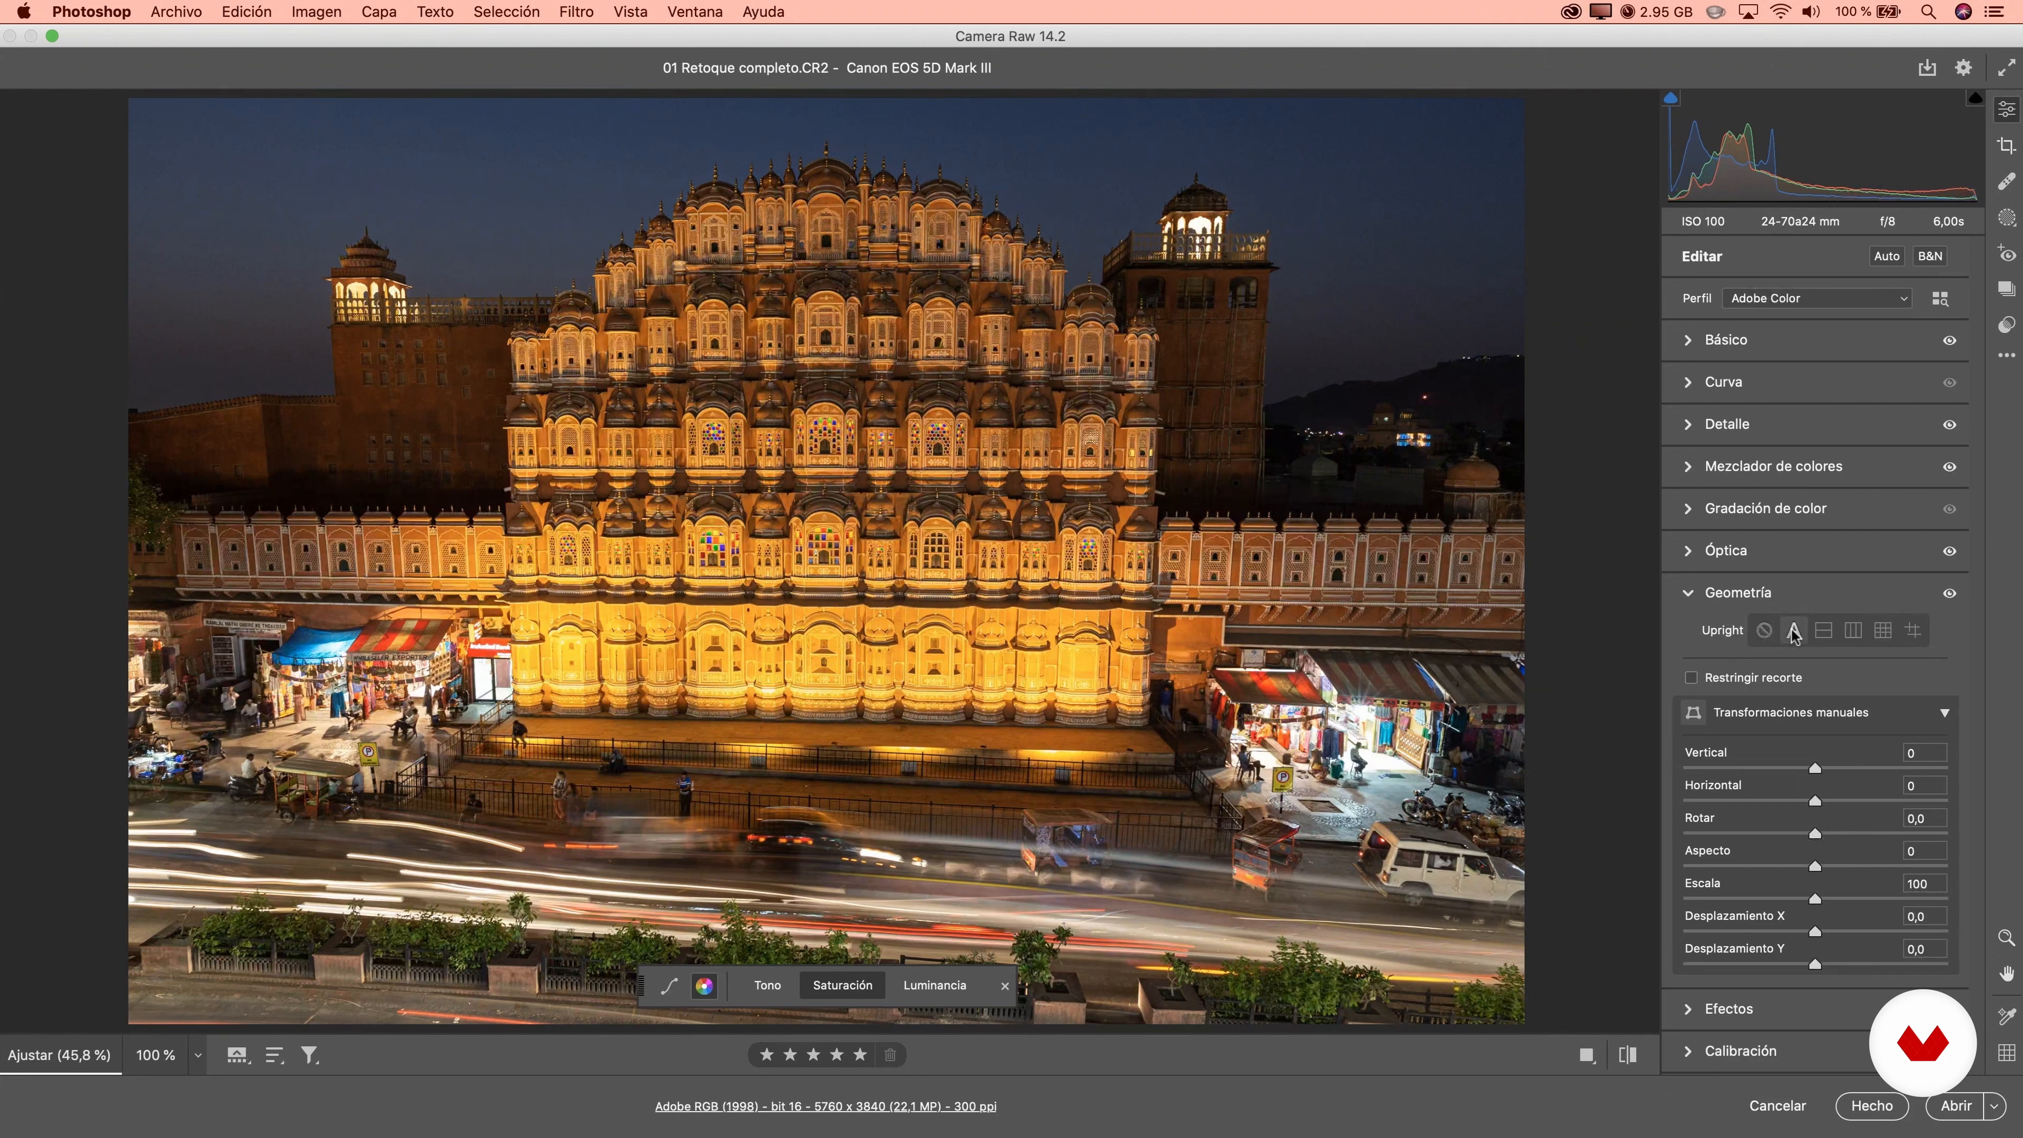Select Saturación tab in floating toolbar

pos(843,986)
